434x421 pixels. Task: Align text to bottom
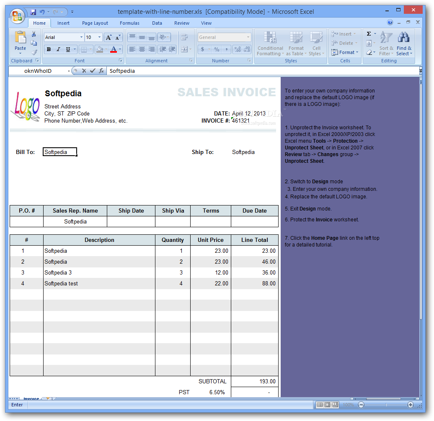pos(151,37)
